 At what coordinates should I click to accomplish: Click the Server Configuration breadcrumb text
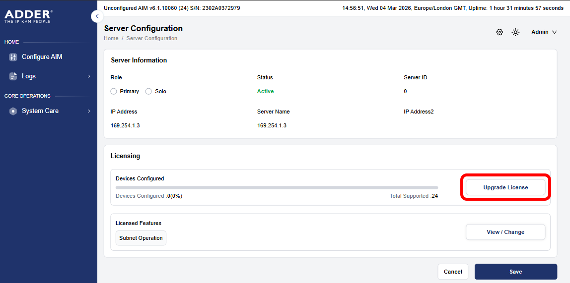coord(152,38)
